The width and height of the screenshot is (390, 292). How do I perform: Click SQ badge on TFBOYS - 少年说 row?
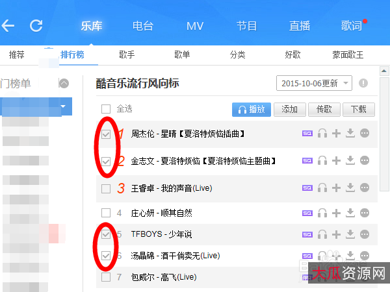[307, 235]
